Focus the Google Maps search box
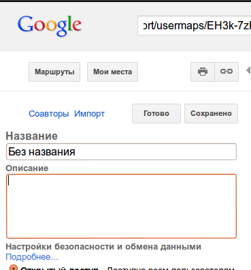This screenshot has width=251, height=270. 194,26
